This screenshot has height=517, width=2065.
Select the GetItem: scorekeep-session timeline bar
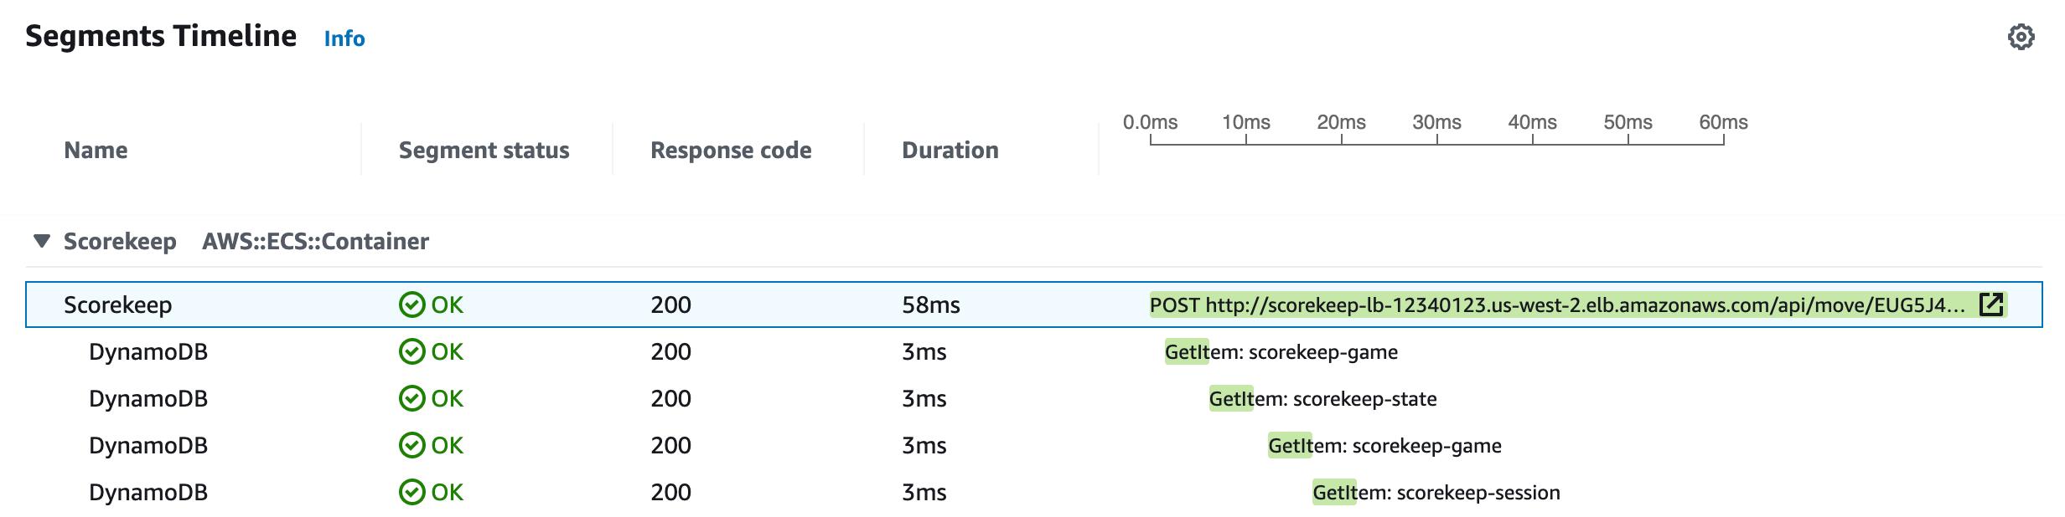tap(1333, 493)
